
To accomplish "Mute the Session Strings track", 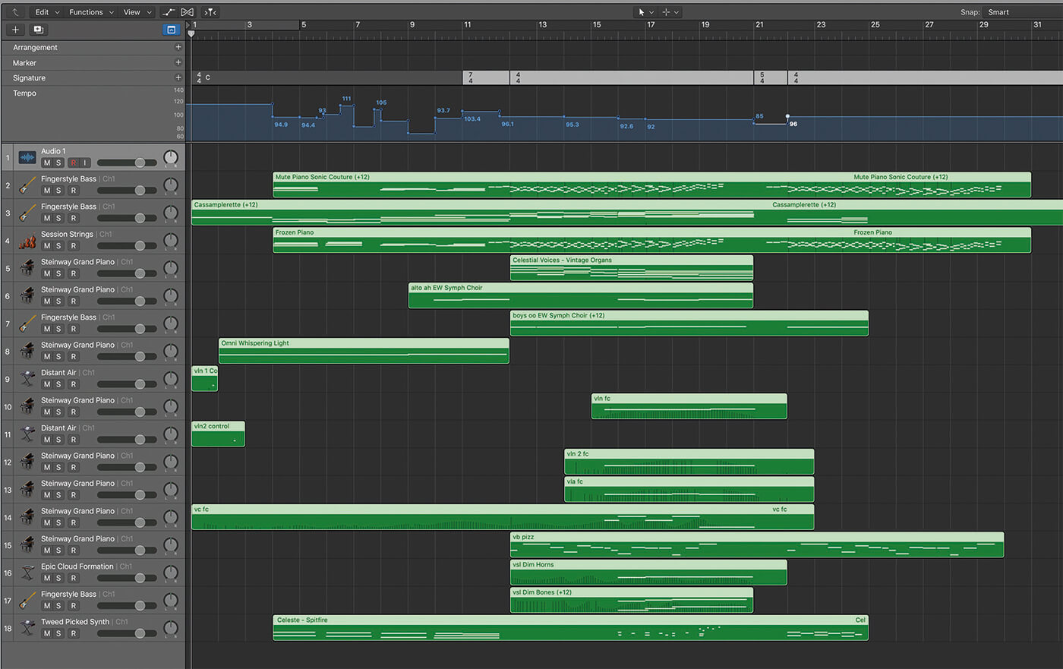I will 47,246.
